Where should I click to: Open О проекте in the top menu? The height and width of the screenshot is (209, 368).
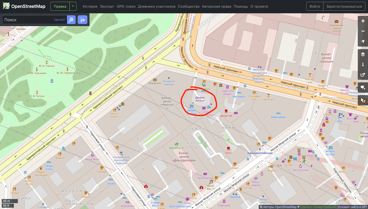(259, 6)
